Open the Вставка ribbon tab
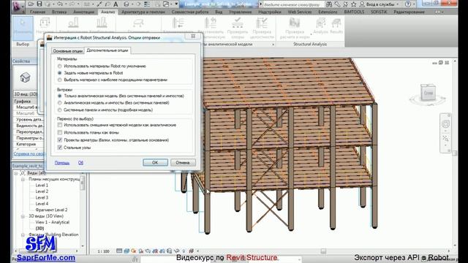Image resolution: width=468 pixels, height=263 pixels. (x=59, y=12)
